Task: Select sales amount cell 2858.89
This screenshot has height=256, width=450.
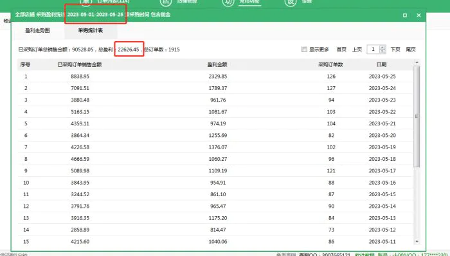Action: click(x=80, y=230)
